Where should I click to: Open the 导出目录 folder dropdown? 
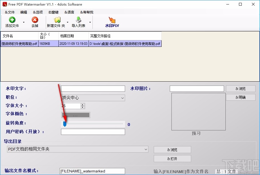click(x=78, y=149)
